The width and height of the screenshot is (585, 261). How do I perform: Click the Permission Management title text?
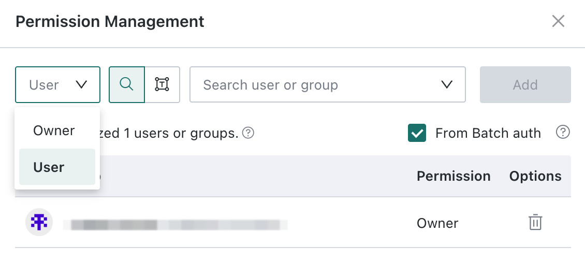pyautogui.click(x=110, y=21)
